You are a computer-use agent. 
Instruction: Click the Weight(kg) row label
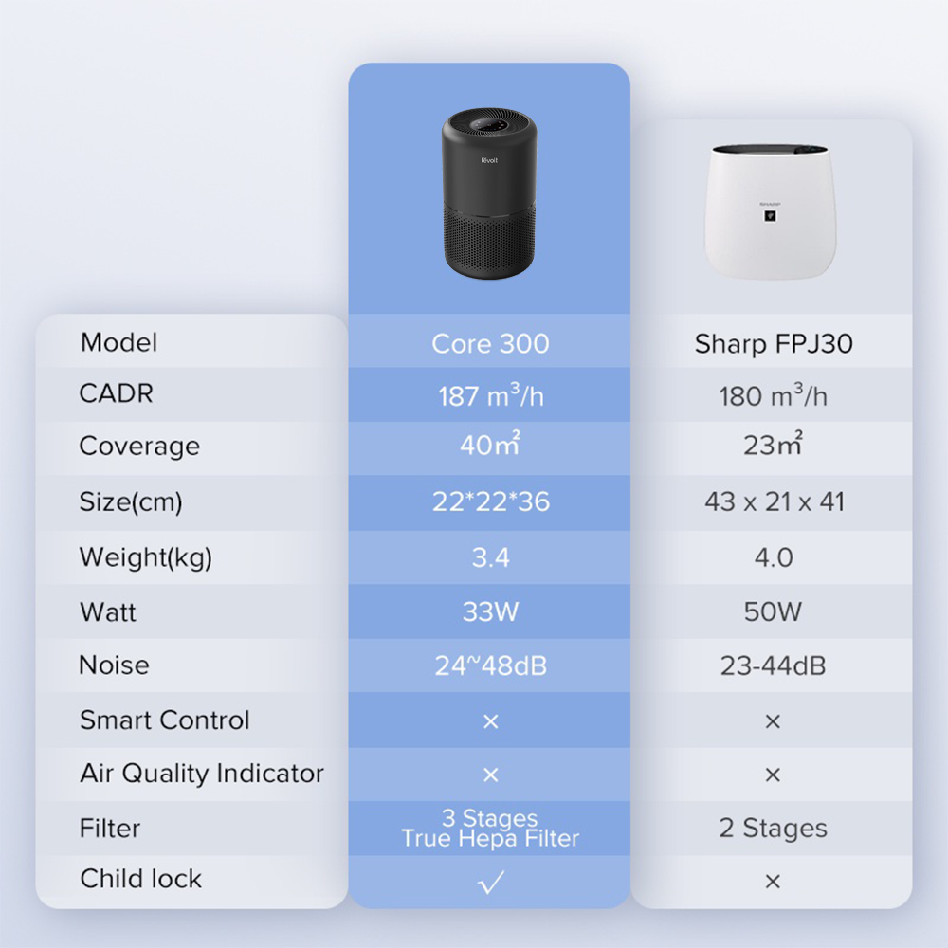coord(146,557)
